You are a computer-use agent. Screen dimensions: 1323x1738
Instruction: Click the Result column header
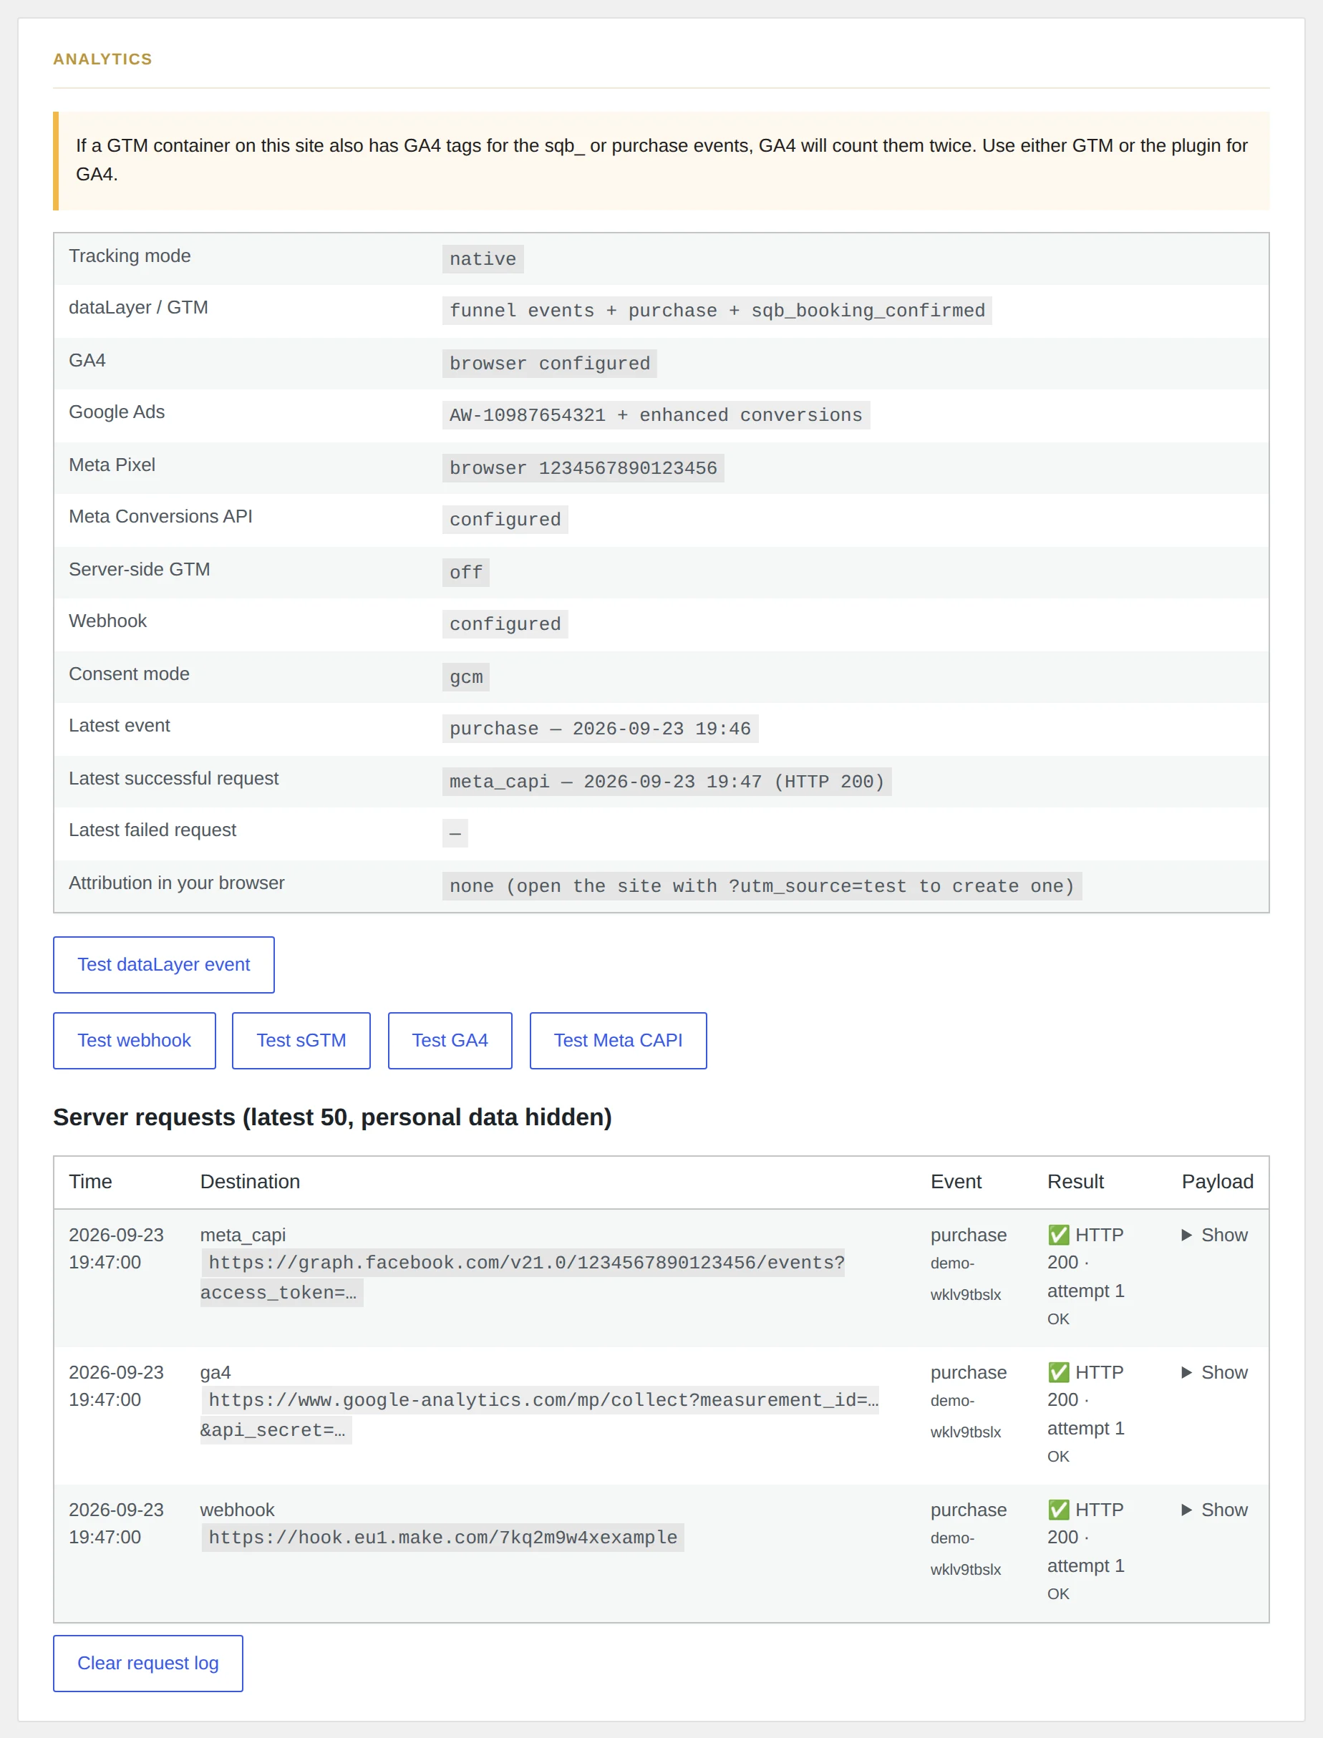pos(1076,1181)
